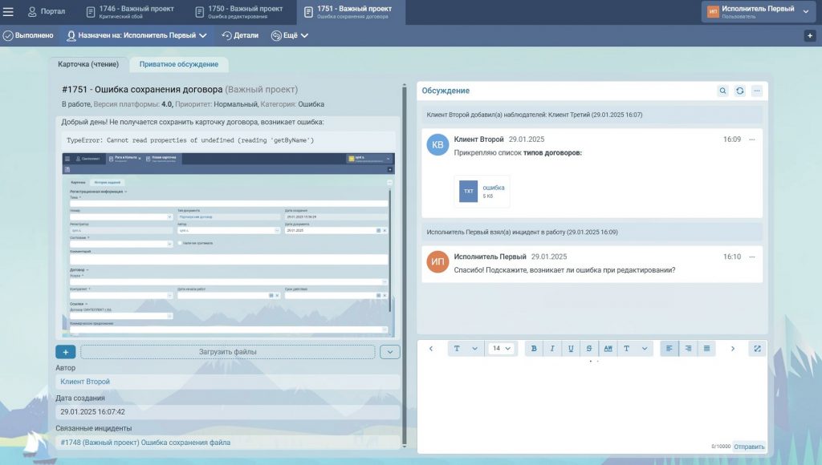Open the font size 14 dropdown
Image resolution: width=822 pixels, height=465 pixels.
click(x=502, y=349)
